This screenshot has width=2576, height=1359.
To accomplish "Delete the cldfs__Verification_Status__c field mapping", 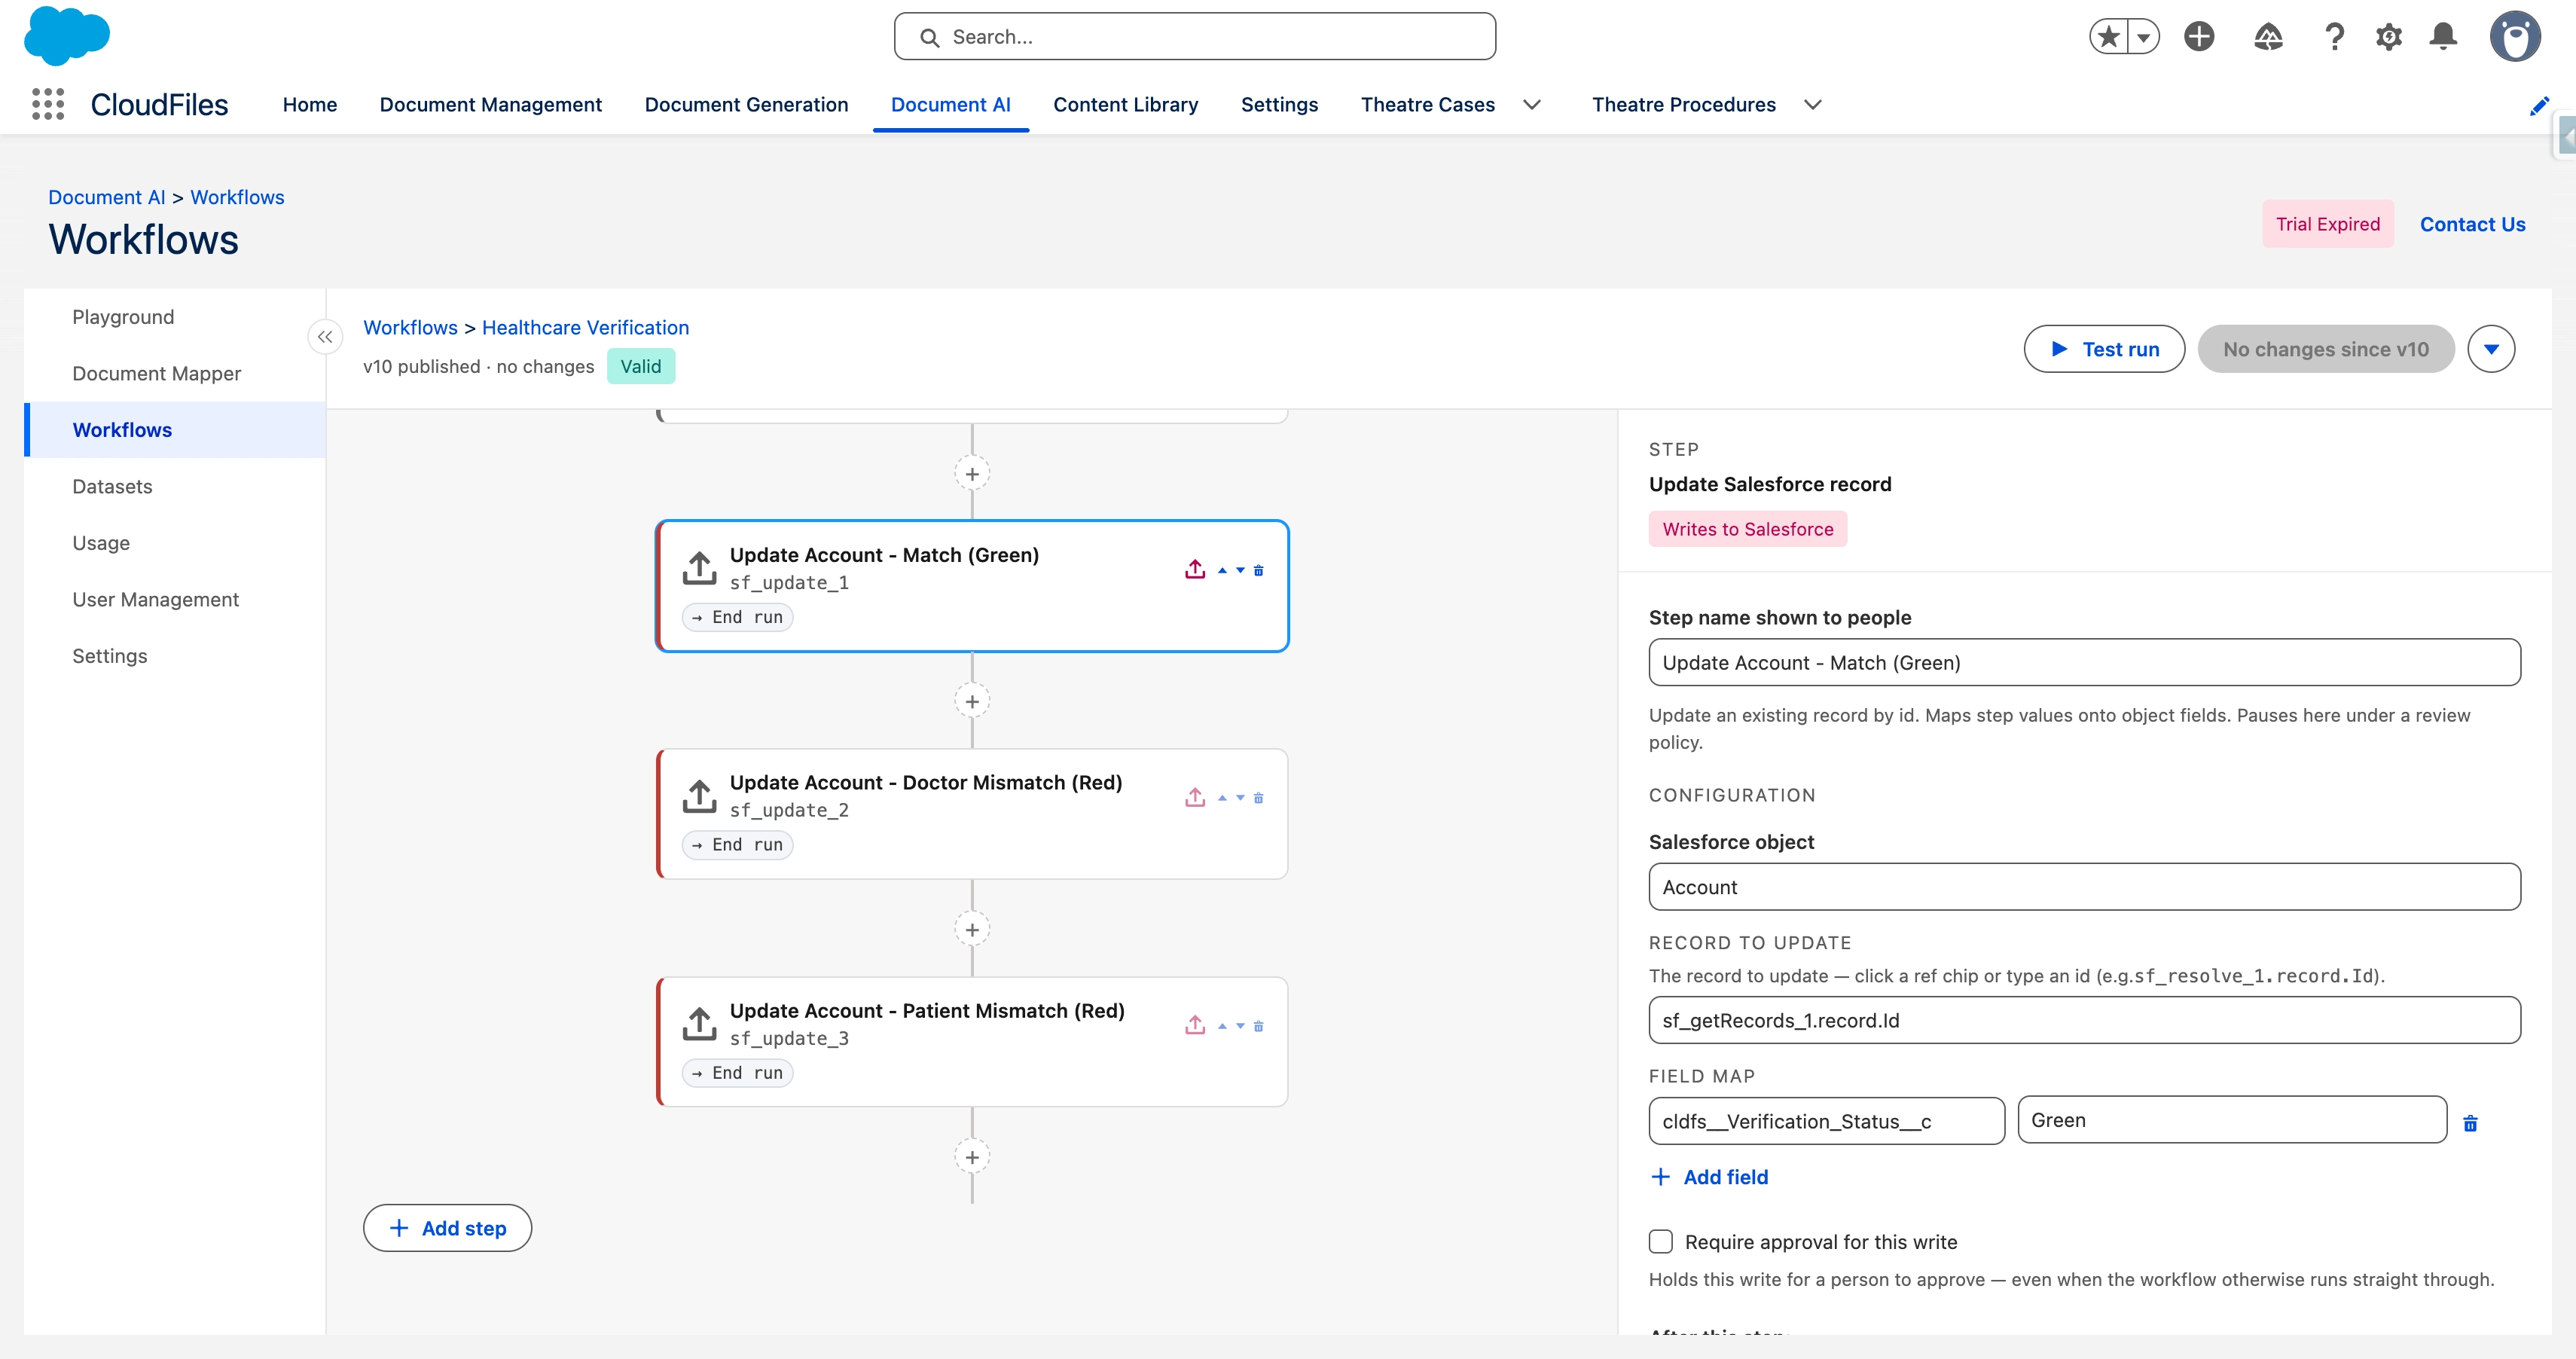I will [2470, 1123].
